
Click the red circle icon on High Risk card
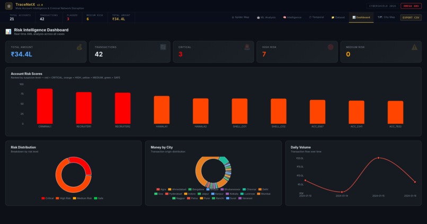pyautogui.click(x=331, y=47)
